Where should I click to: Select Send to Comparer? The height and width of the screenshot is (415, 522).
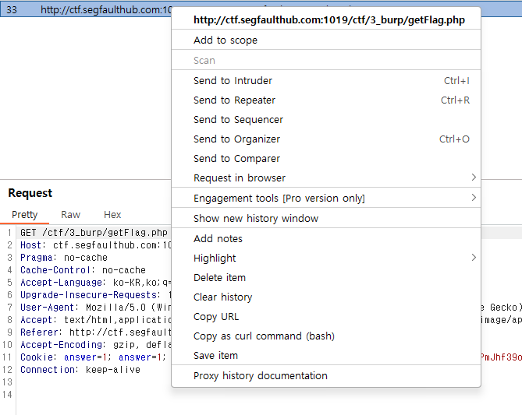[236, 159]
